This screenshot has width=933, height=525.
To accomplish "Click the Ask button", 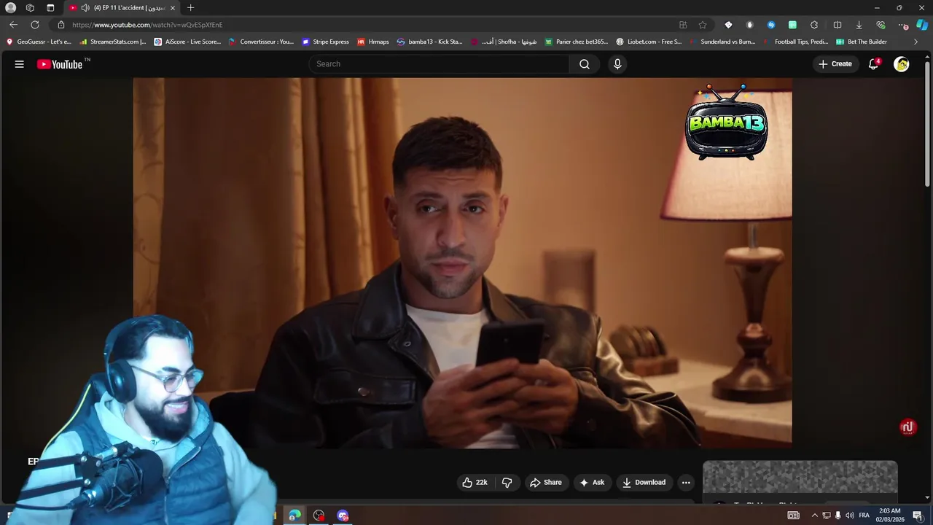I will coord(592,483).
